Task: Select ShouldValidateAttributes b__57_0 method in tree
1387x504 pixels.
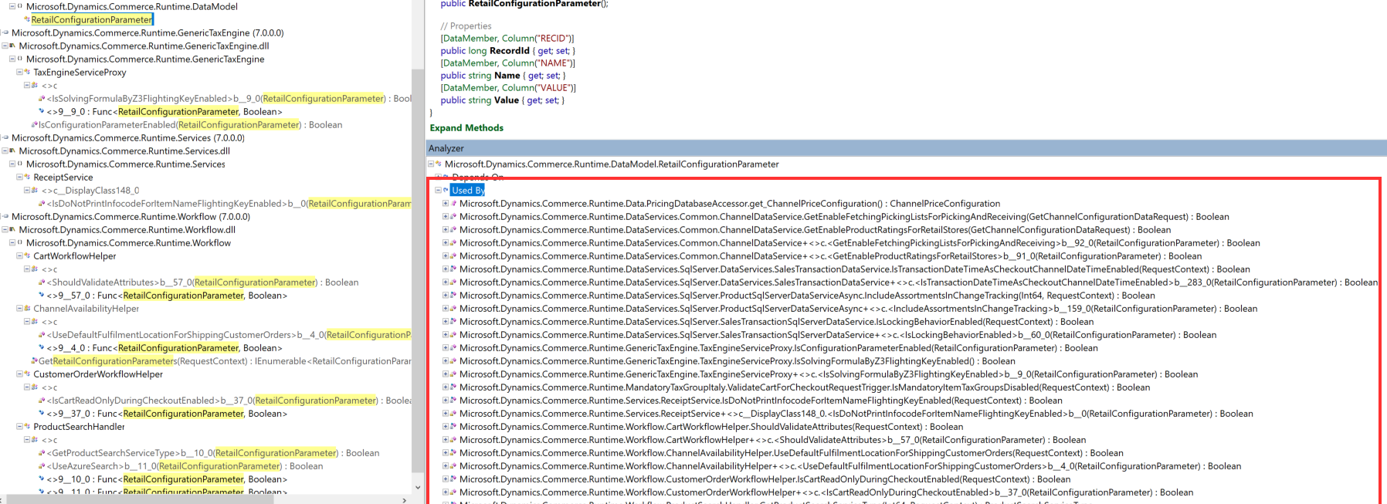Action: pyautogui.click(x=202, y=282)
